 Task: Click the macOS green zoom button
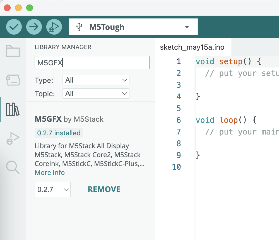30,8
